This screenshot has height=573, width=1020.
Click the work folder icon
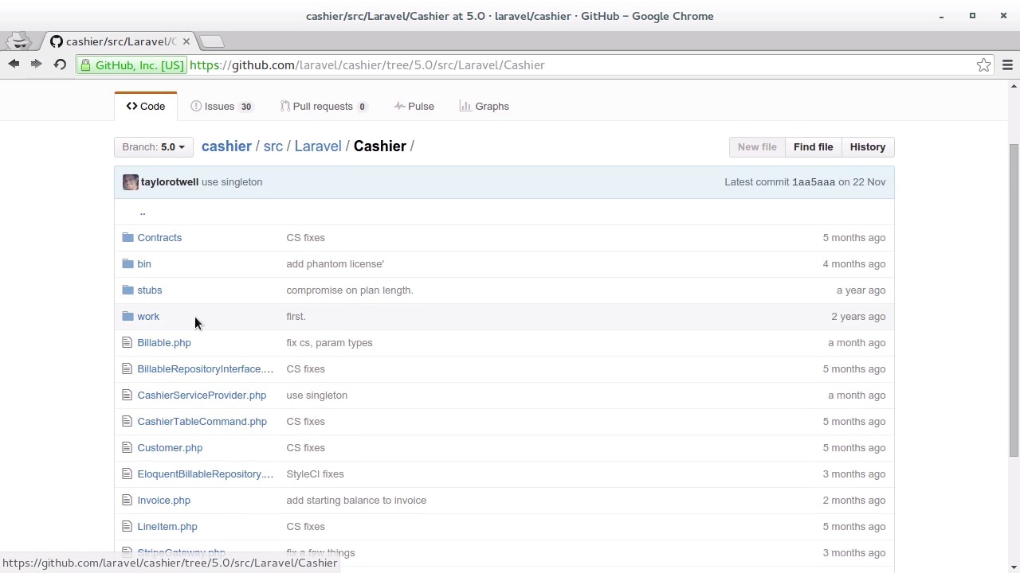[127, 316]
